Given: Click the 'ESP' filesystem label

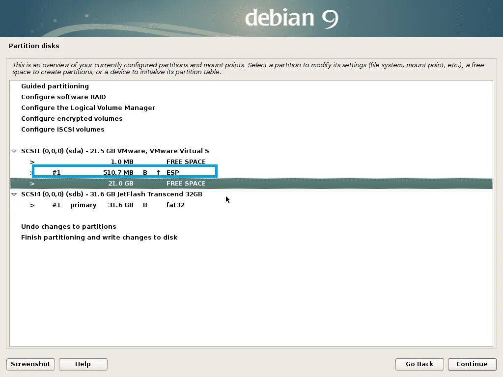Looking at the screenshot, I should 173,173.
